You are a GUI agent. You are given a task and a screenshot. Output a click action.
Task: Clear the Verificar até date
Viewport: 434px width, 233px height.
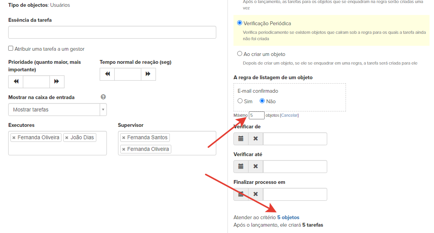click(x=256, y=167)
